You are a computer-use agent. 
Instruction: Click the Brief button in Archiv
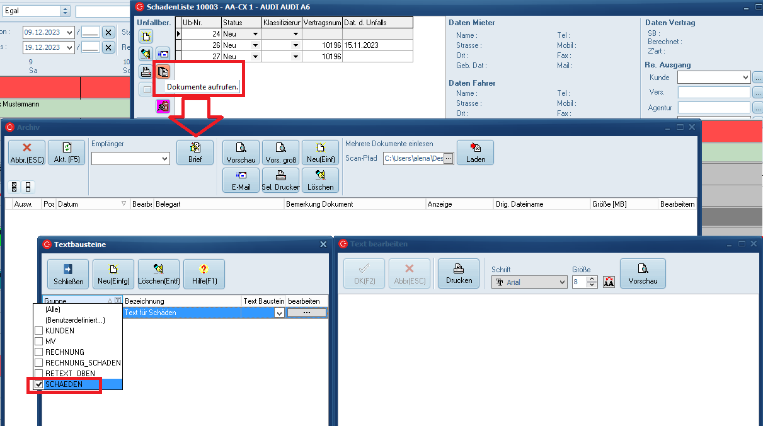[195, 153]
